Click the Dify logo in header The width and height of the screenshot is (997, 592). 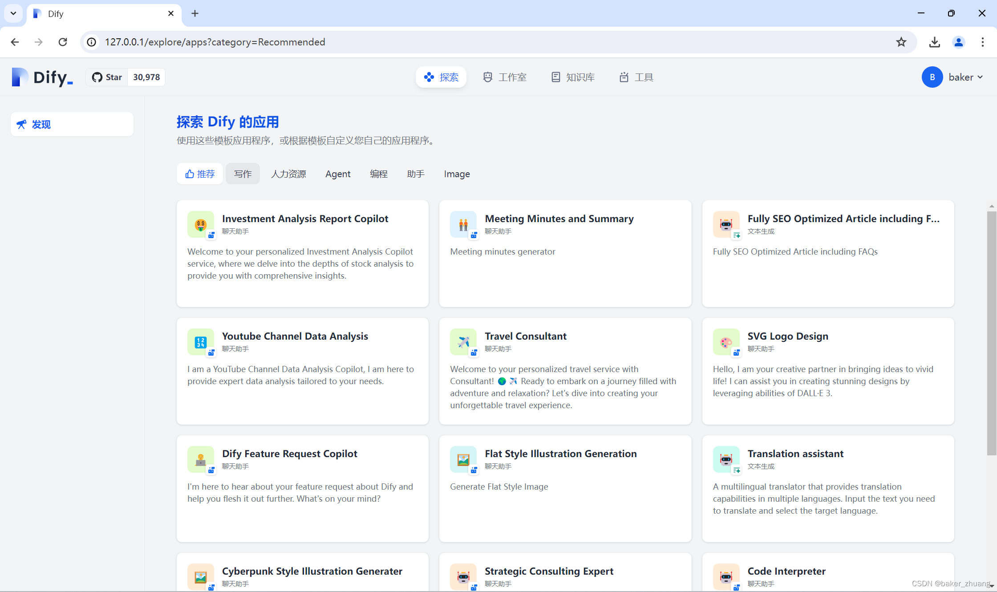click(x=42, y=77)
